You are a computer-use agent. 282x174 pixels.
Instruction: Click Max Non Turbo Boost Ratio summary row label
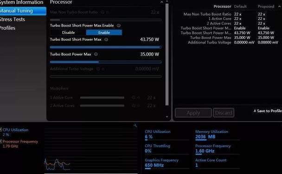[x=207, y=14]
